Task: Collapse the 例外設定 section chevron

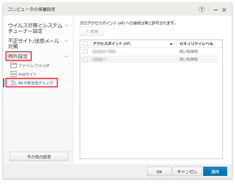Action: tap(66, 56)
